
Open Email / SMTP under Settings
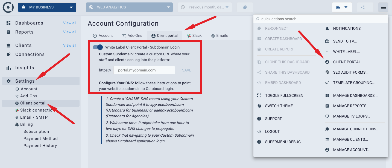34,117
